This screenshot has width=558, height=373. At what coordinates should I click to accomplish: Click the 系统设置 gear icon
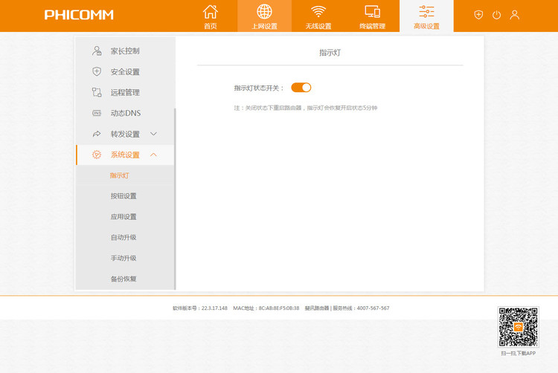click(x=97, y=155)
